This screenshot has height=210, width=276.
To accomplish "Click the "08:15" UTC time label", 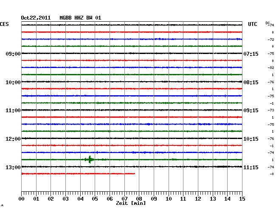I will click(x=251, y=82).
